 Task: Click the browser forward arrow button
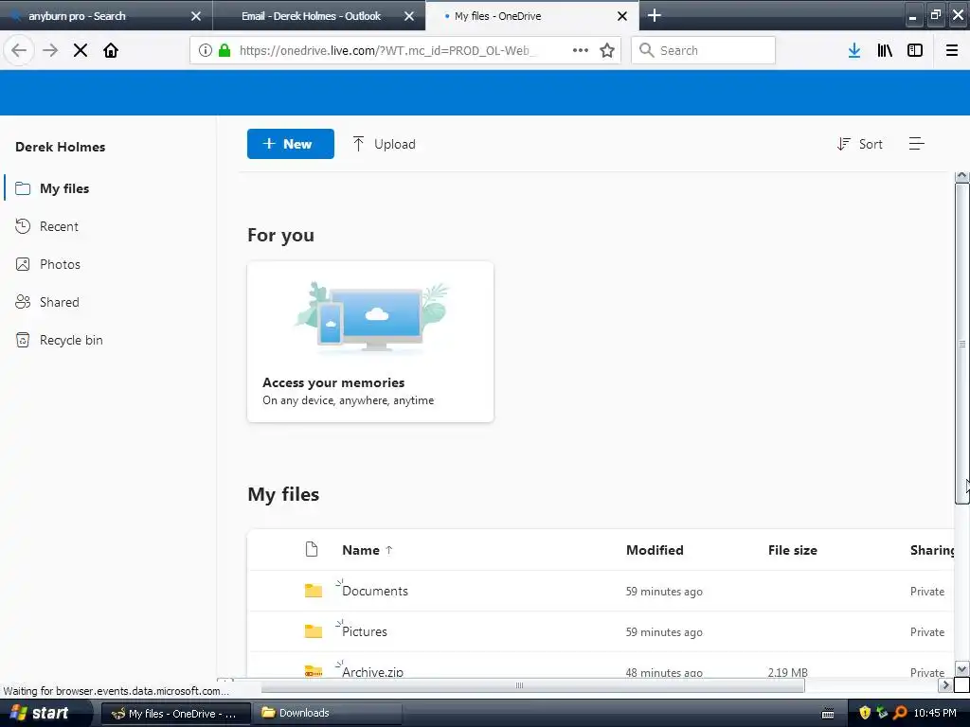click(50, 50)
